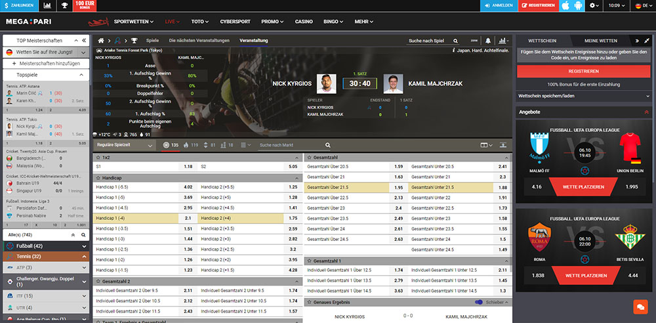Viewport: 656px width, 323px height.
Task: Switch to the MEINE WETTEN tab
Action: (600, 41)
